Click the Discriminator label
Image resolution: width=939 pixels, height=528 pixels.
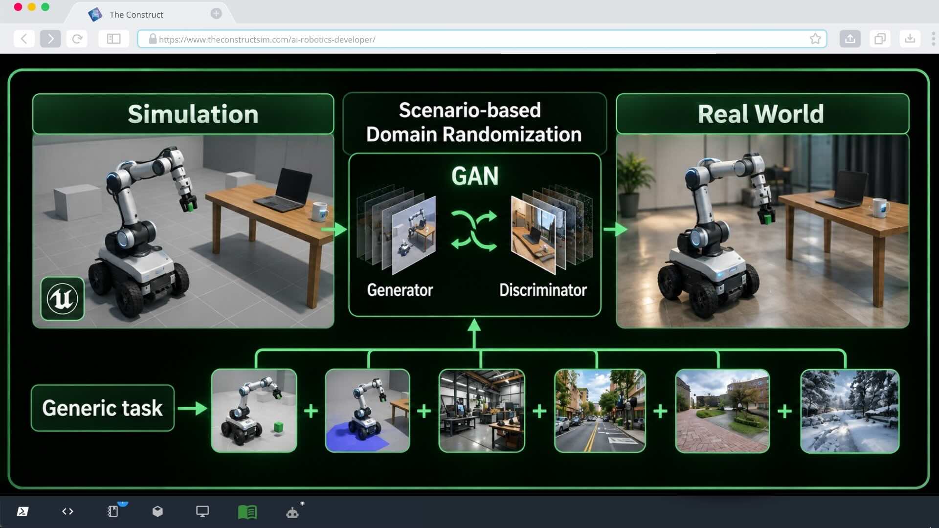tap(543, 290)
